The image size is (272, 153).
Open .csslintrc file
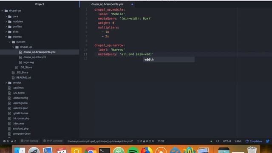click(18, 88)
